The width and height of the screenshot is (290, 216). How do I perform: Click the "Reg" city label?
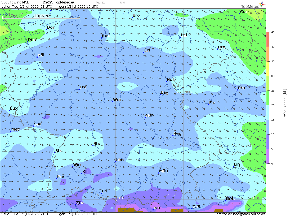177,133
